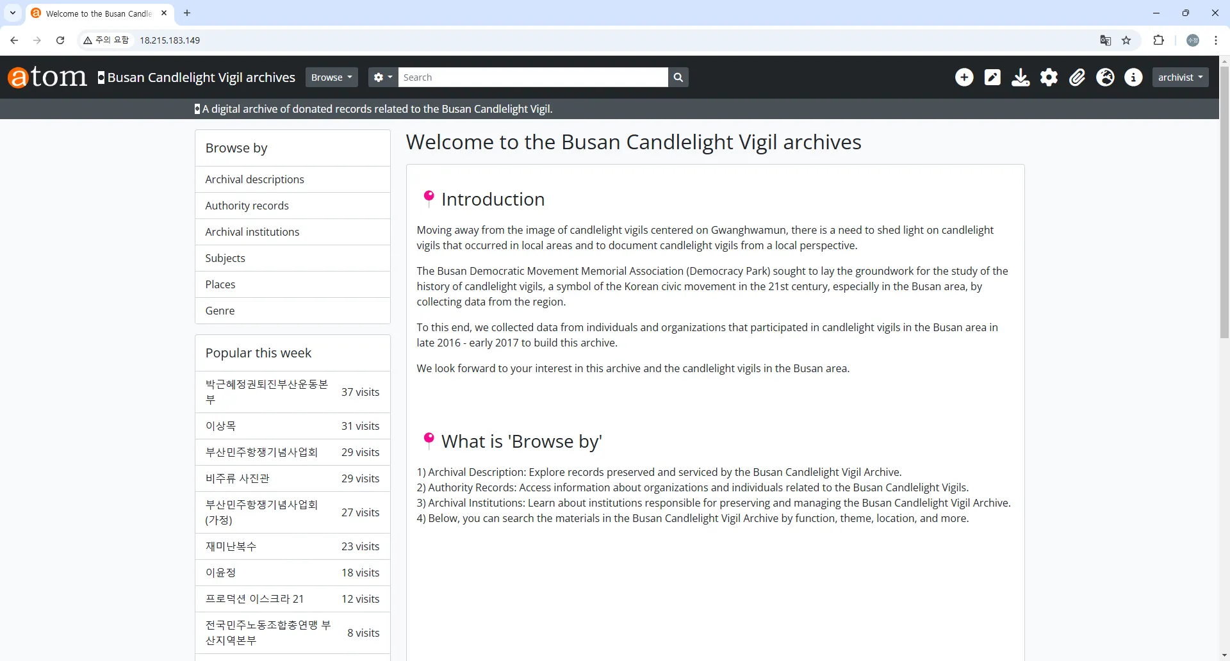Open the tab search dropdown arrow
The height and width of the screenshot is (661, 1230).
[13, 13]
